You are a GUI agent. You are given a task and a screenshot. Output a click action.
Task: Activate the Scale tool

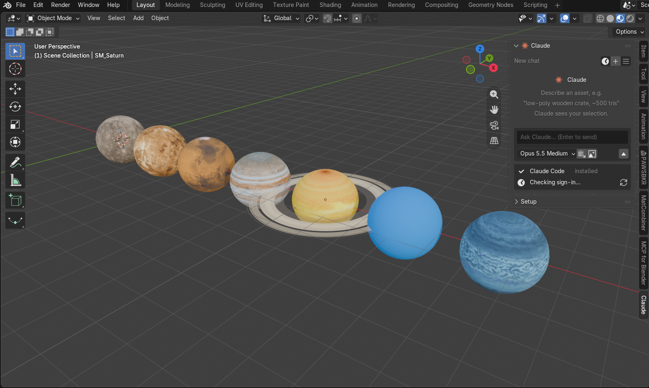[15, 124]
